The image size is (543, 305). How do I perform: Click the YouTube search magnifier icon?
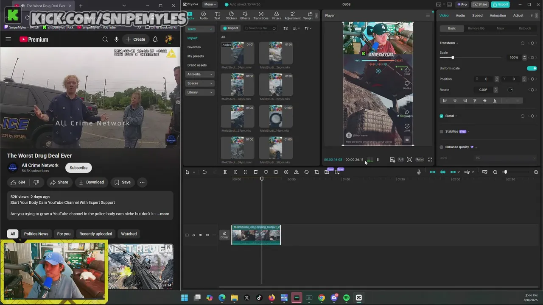tap(105, 39)
